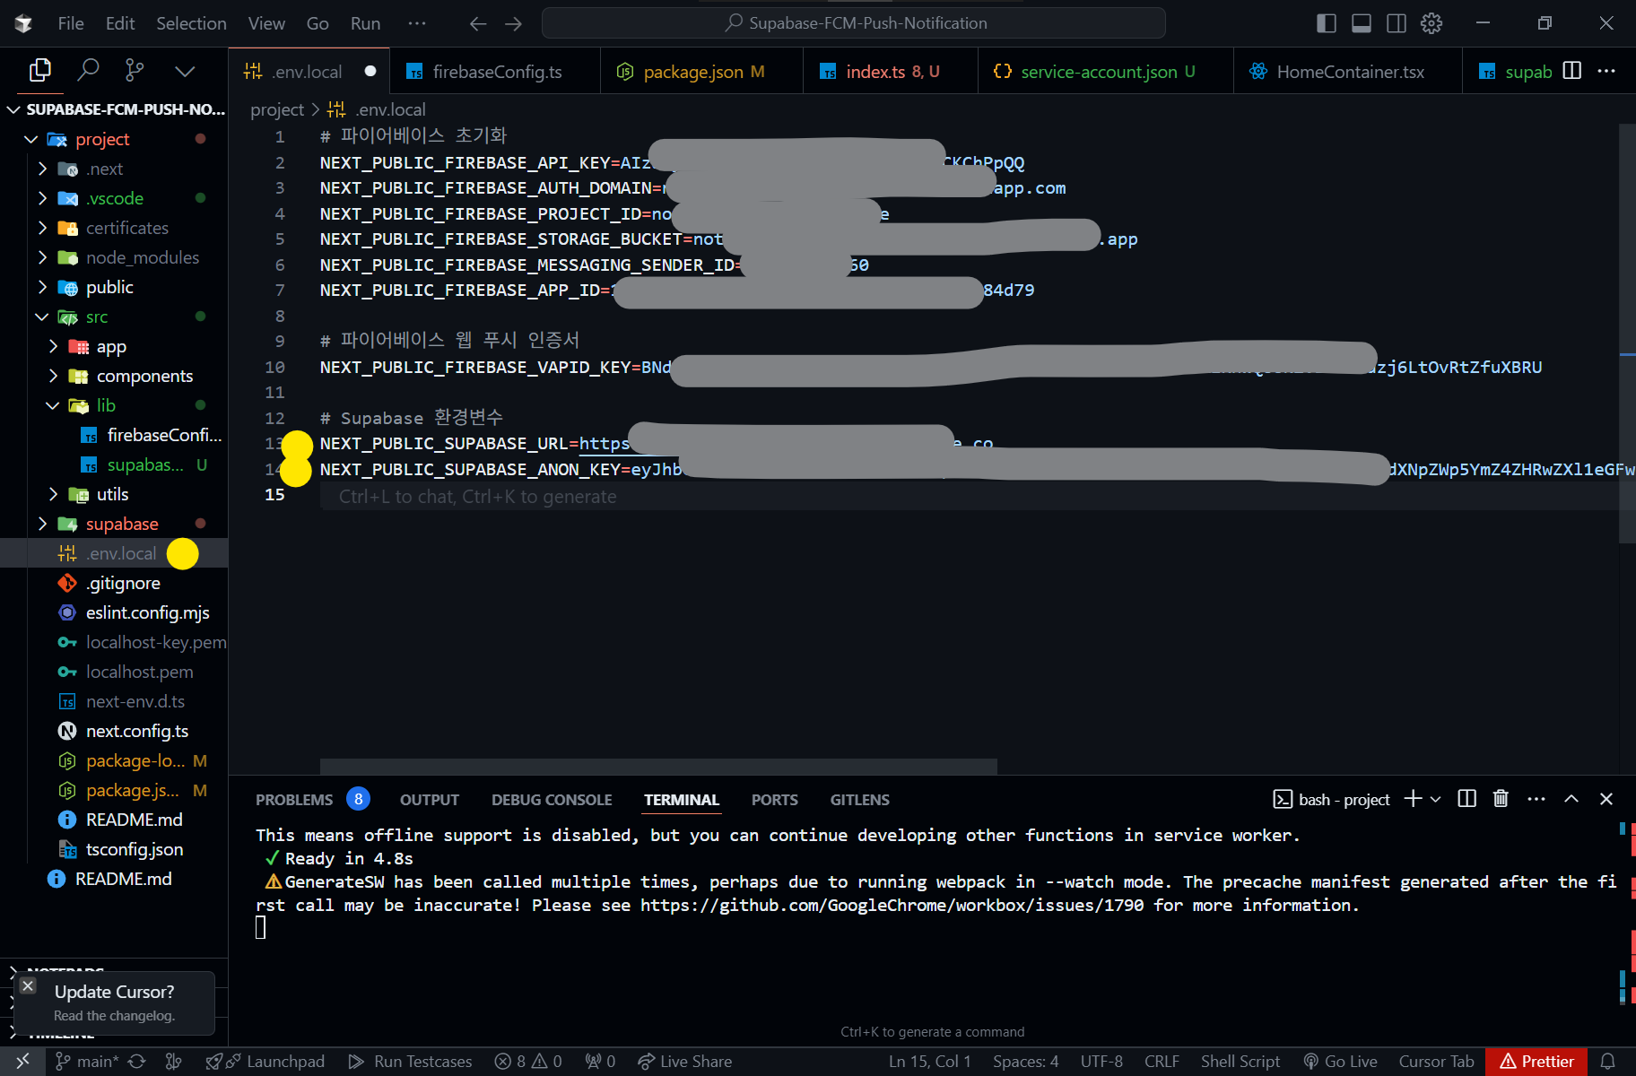Open notifications bell in status bar

point(1608,1062)
